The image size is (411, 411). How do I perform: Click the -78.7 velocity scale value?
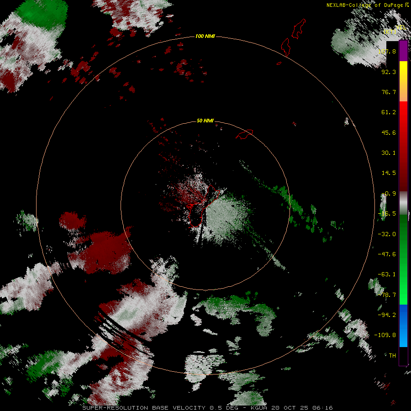(387, 295)
